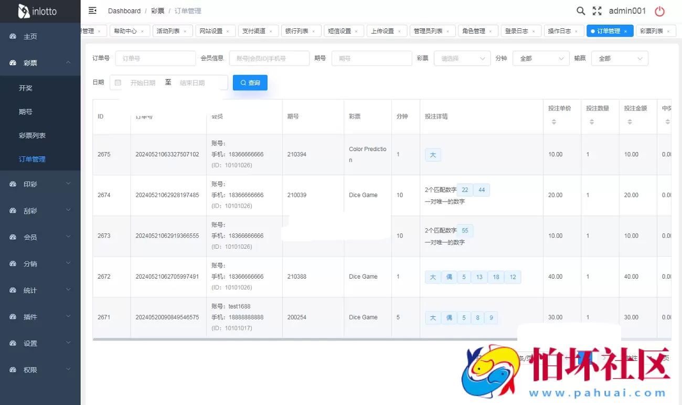Open the global search icon

point(580,10)
